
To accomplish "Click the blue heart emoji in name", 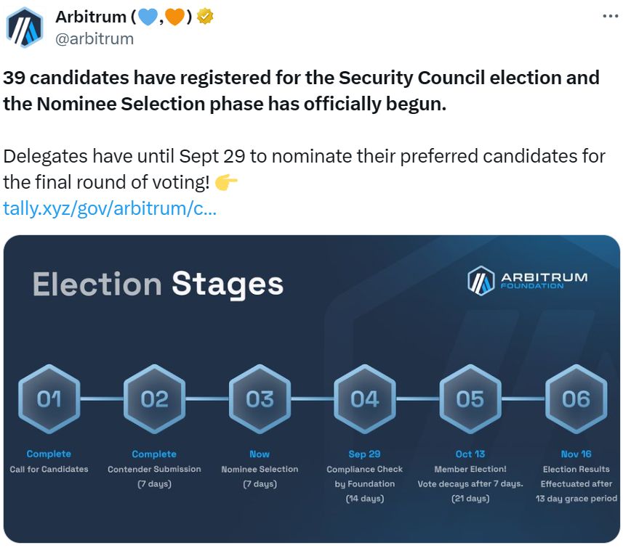I will tap(148, 17).
